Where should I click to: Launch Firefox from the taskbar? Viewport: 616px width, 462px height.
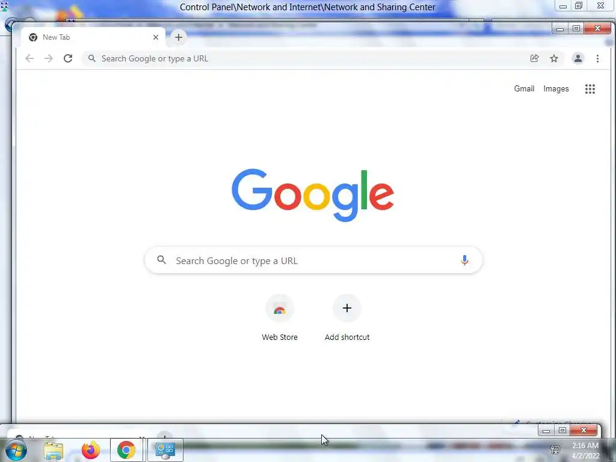tap(91, 450)
